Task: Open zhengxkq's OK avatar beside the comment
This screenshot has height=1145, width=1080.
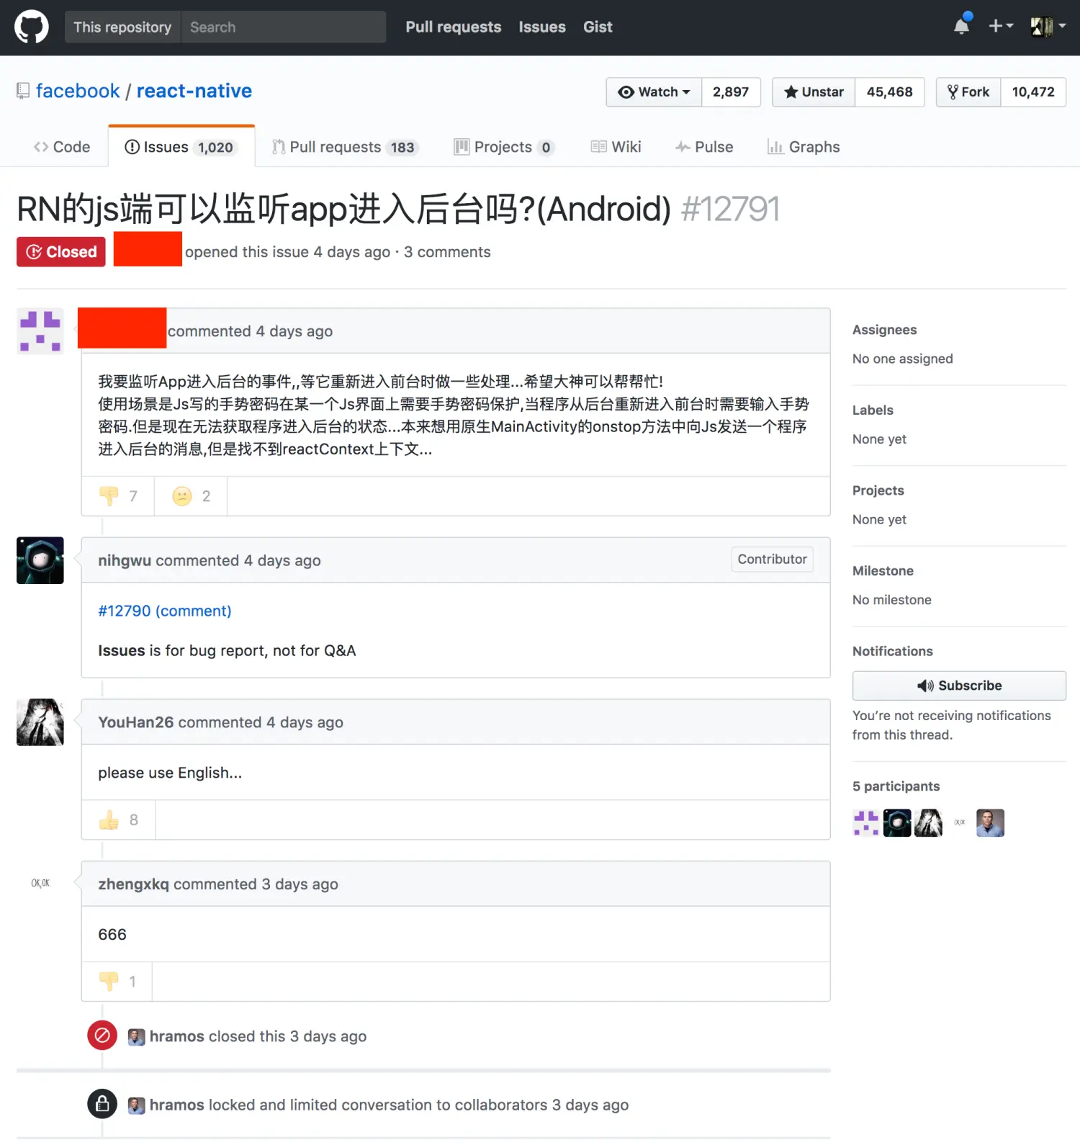Action: pos(40,884)
